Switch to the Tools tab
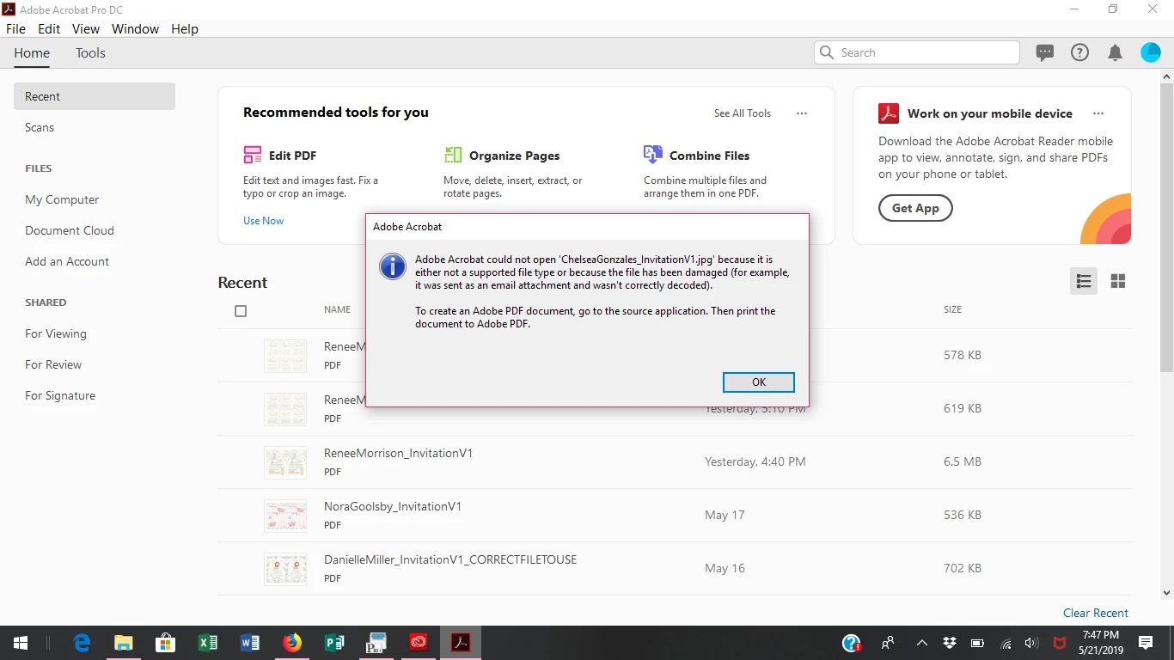1174x660 pixels. point(90,53)
